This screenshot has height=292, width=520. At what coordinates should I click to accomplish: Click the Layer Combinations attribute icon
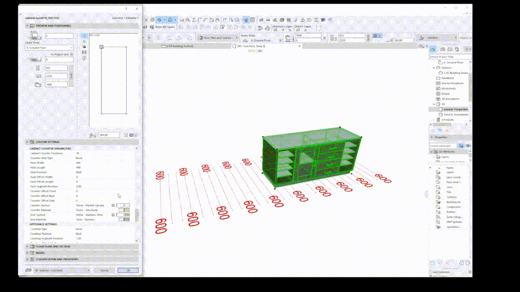pyautogui.click(x=438, y=178)
